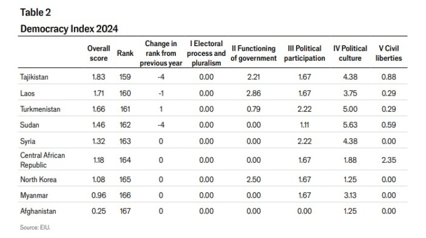Click the 'Source: EIU.' footnote
Image resolution: width=426 pixels, height=238 pixels.
35,227
